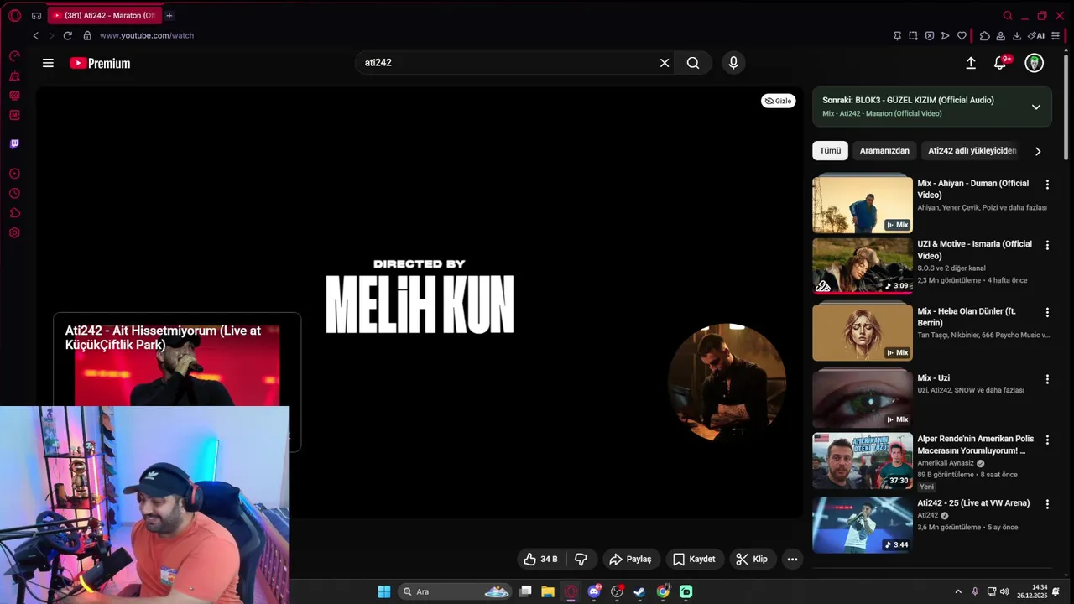Hide end-screen cards with Gizle
This screenshot has width=1074, height=604.
point(778,101)
